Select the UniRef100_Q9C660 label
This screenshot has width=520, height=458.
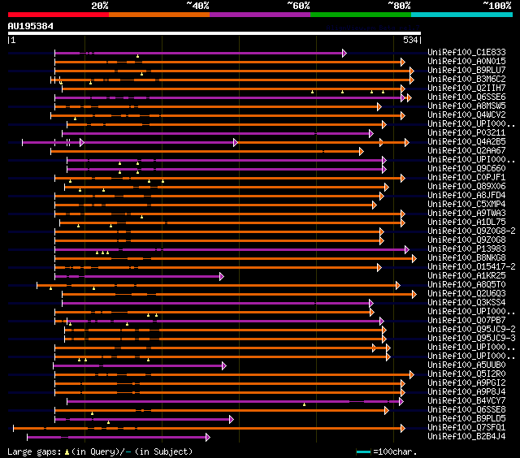pos(466,168)
